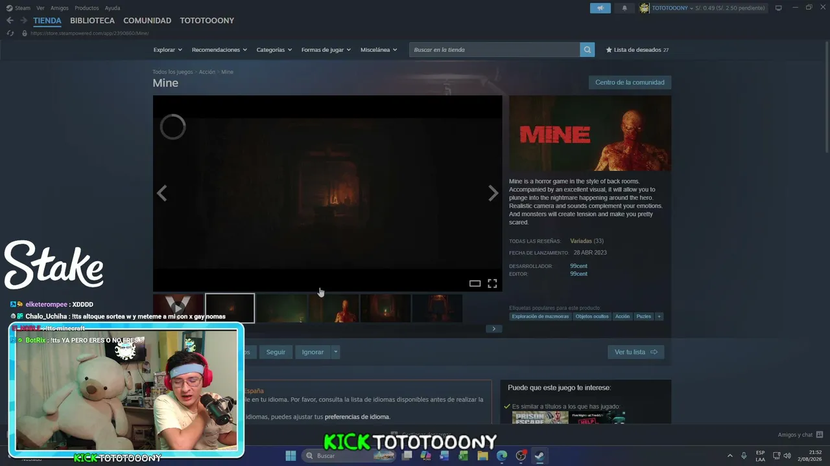Image resolution: width=830 pixels, height=466 pixels.
Task: Show next screenshot in the media viewer
Action: click(x=493, y=193)
